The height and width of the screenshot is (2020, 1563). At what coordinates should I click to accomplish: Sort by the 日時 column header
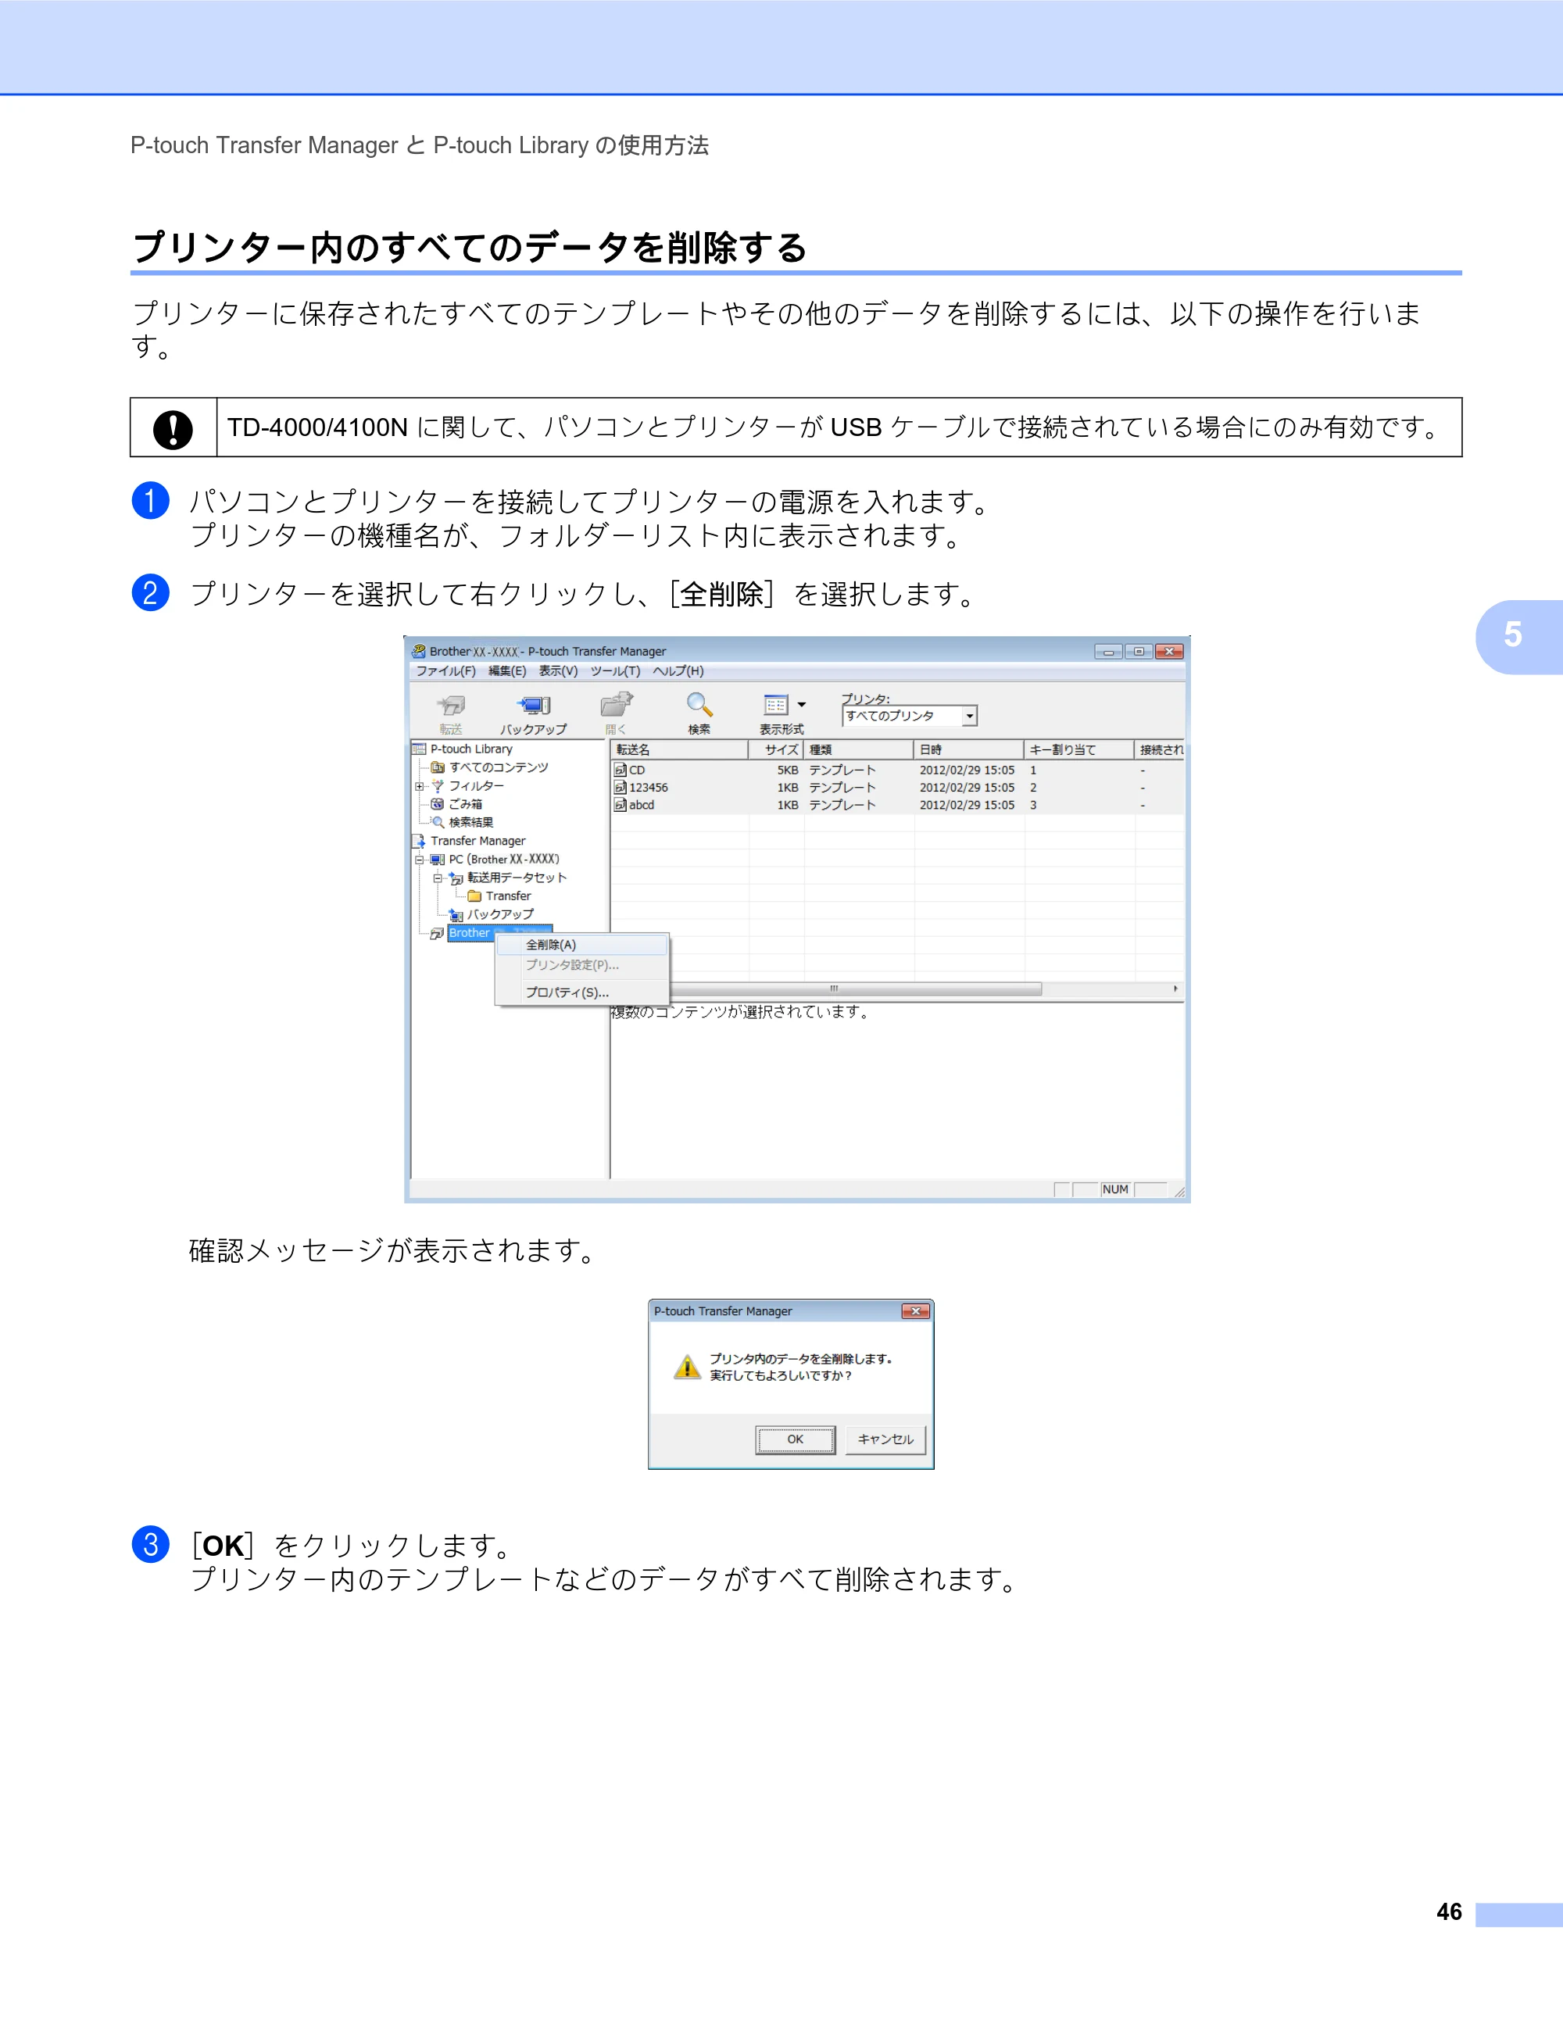[x=969, y=749]
